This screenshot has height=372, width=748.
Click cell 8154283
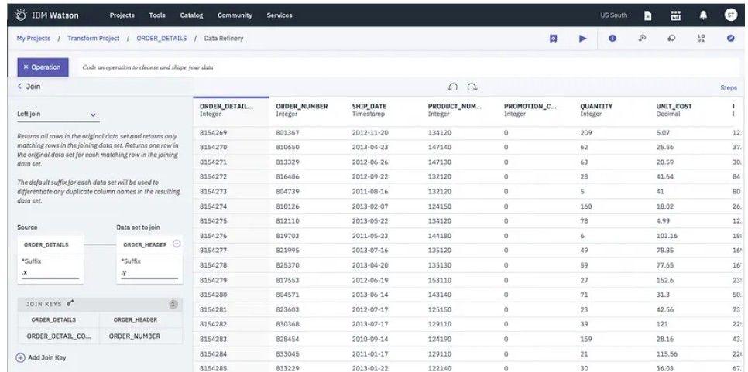tap(213, 340)
